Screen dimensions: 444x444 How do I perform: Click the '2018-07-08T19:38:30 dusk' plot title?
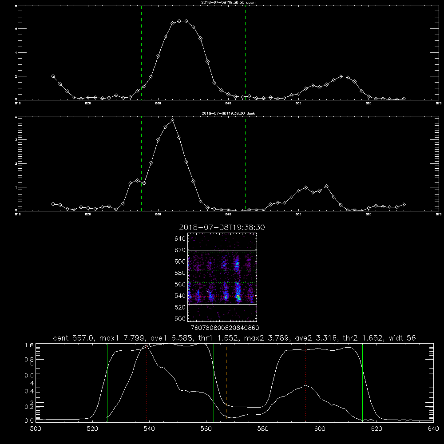pos(228,113)
